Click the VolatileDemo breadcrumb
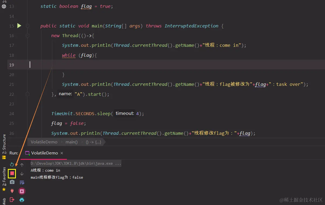The width and height of the screenshot is (325, 205). [x=44, y=142]
